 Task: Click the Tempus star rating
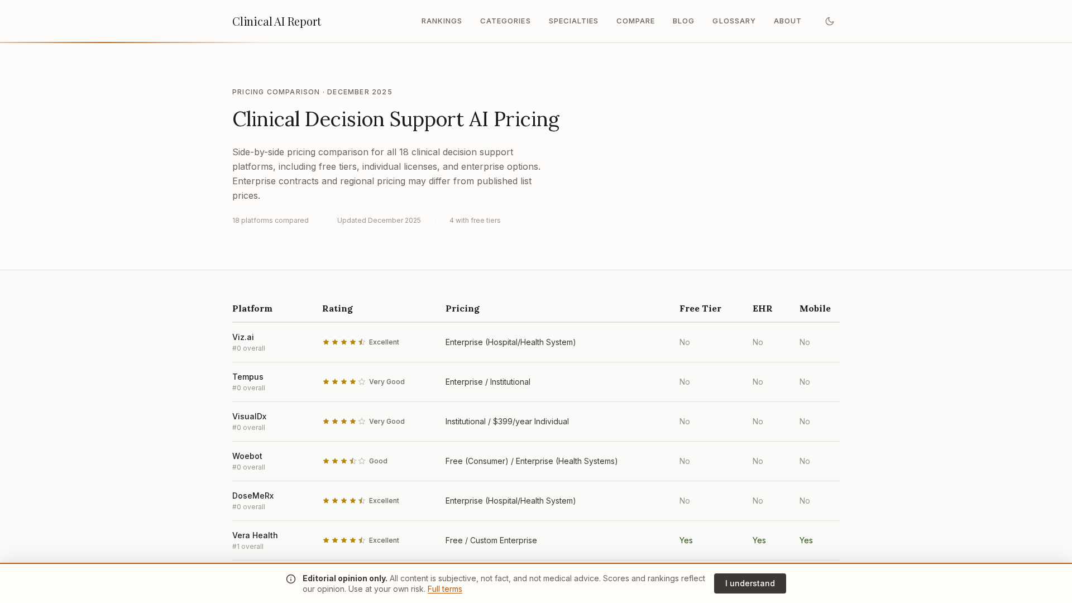pos(344,382)
